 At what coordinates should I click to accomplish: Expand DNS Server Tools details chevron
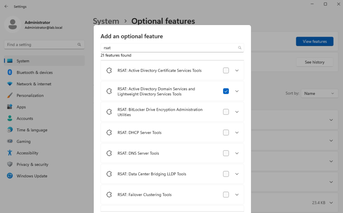[237, 153]
